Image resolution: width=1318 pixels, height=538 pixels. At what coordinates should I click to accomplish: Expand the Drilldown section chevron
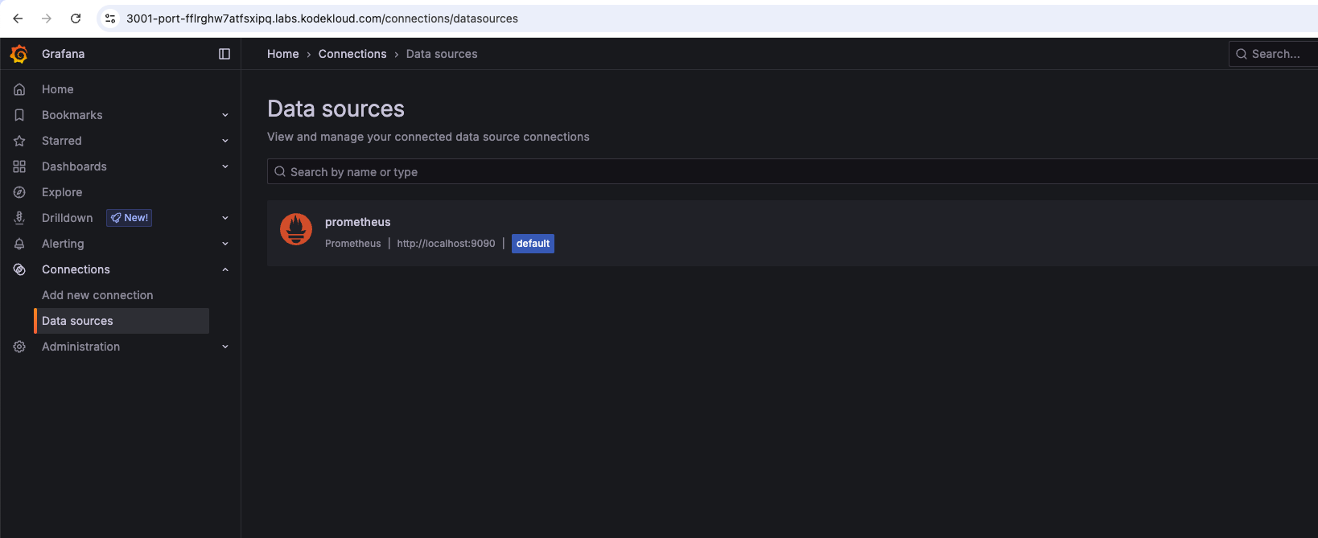pos(225,218)
